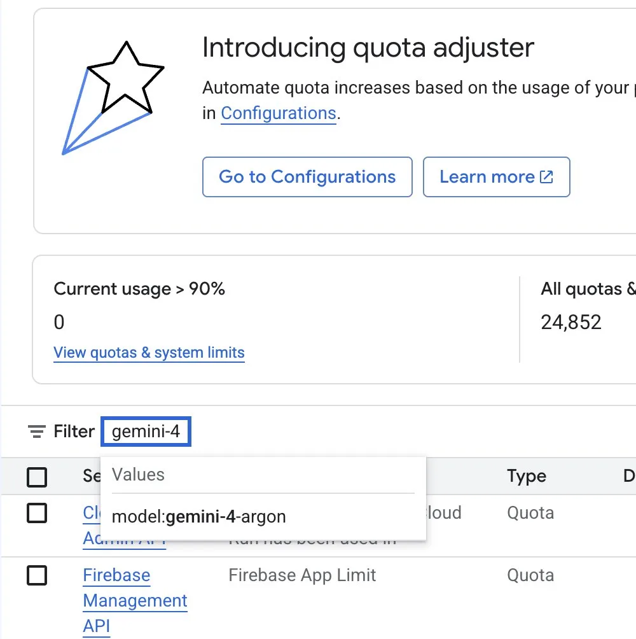Viewport: 636px width, 639px height.
Task: Open Go to Configurations
Action: coord(307,177)
